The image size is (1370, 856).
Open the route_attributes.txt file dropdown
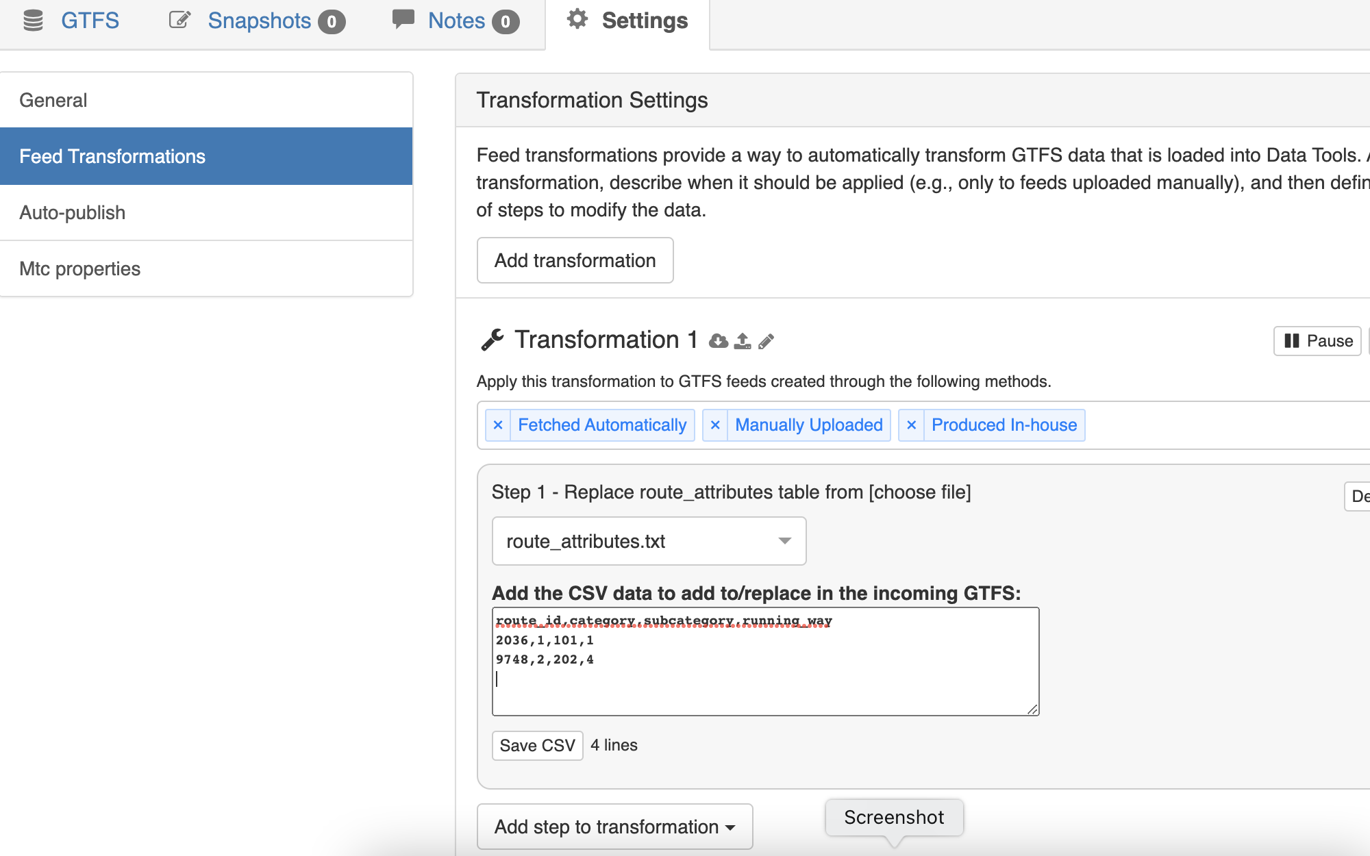click(649, 541)
